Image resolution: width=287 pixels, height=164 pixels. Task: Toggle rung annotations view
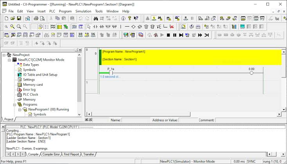click(47, 27)
